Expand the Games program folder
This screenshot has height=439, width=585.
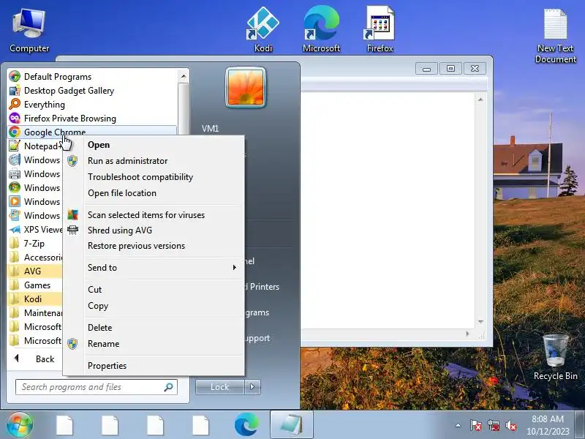point(35,285)
